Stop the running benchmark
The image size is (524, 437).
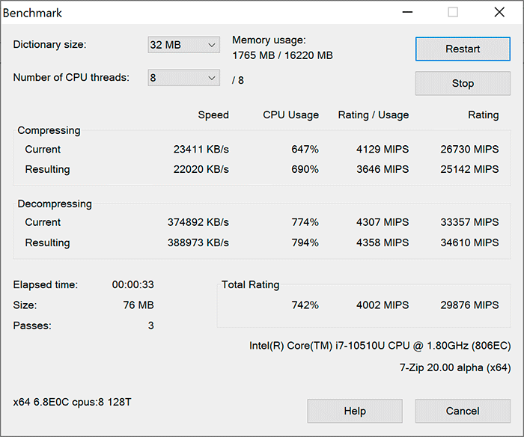coord(463,83)
